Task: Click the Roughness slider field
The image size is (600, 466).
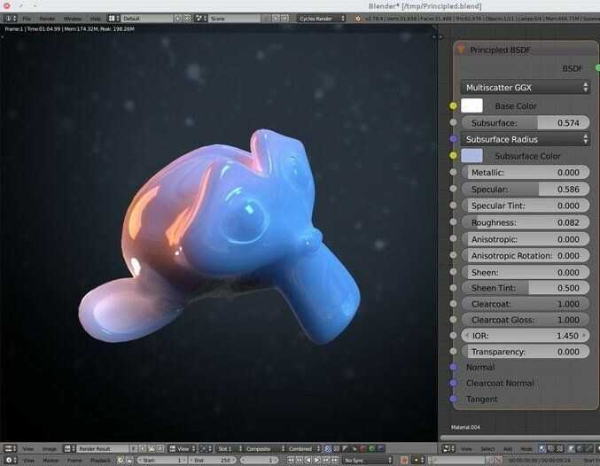Action: (526, 222)
